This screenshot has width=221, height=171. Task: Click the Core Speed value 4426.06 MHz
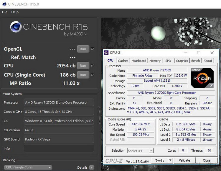coord(141,124)
